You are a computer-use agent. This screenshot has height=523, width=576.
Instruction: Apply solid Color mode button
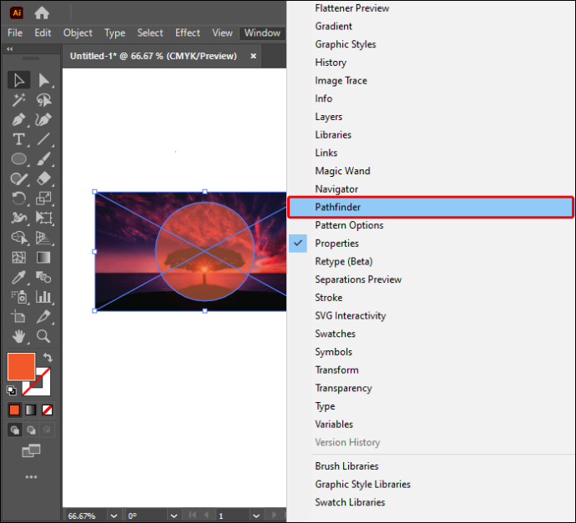[x=15, y=410]
